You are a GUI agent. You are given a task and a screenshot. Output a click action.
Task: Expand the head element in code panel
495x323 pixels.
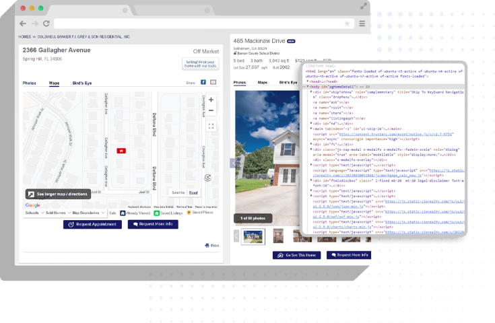(x=308, y=81)
